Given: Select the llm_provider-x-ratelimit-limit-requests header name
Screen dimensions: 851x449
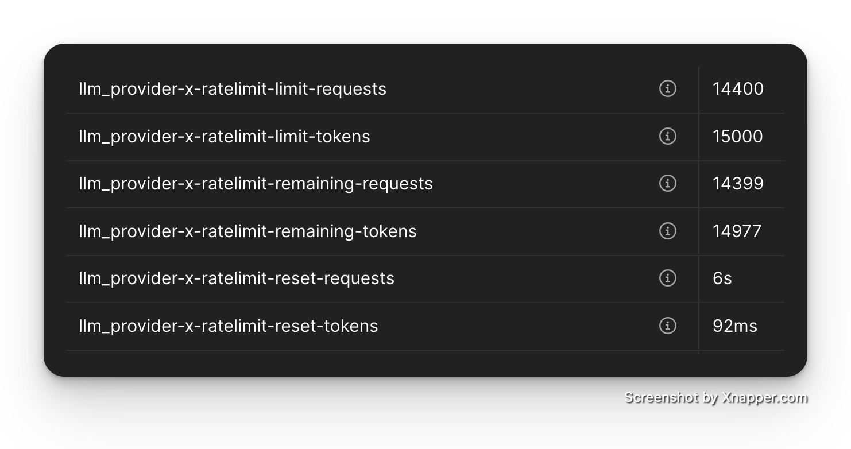Looking at the screenshot, I should [x=233, y=89].
